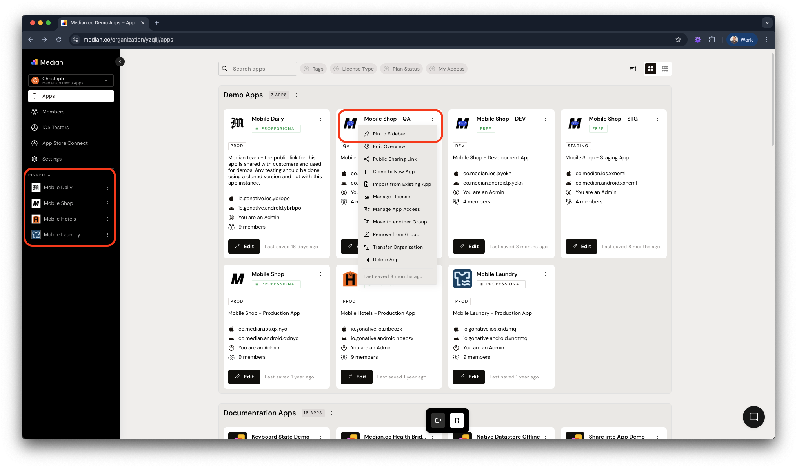
Task: Open Mobile Shop - DEV card options menu
Action: pyautogui.click(x=545, y=119)
